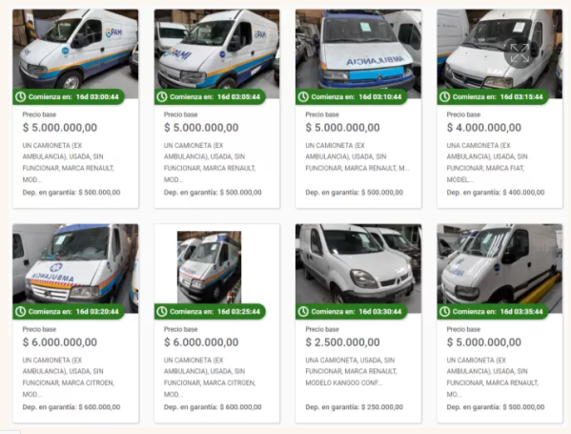Click clock icon on 16d 03:00:44 countdown

[21, 97]
